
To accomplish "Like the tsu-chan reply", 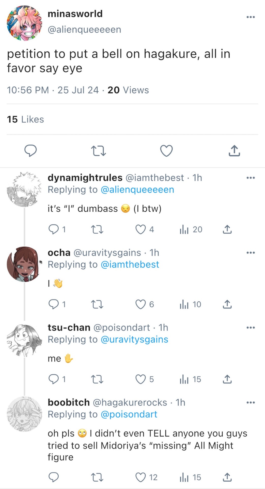I will click(x=141, y=379).
